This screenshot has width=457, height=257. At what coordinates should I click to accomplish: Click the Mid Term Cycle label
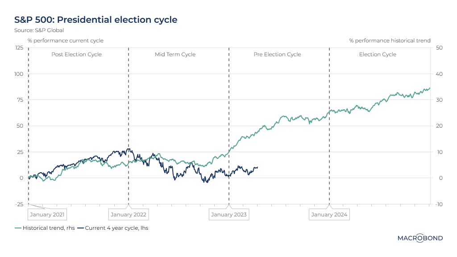(x=175, y=54)
